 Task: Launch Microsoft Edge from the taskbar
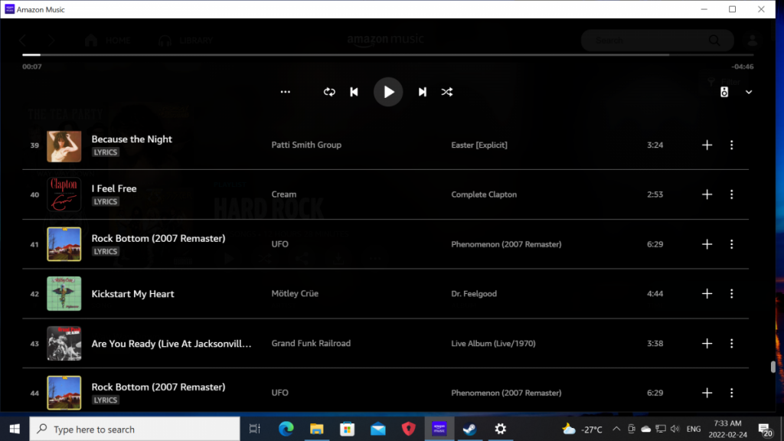coord(286,429)
